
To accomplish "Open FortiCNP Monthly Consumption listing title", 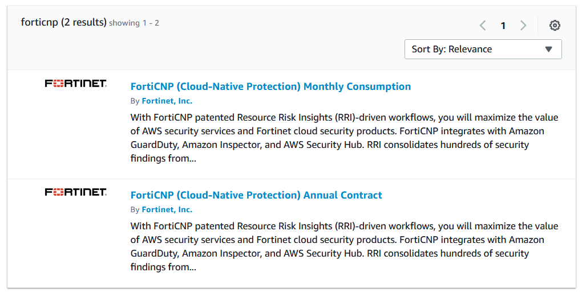I will click(x=270, y=86).
